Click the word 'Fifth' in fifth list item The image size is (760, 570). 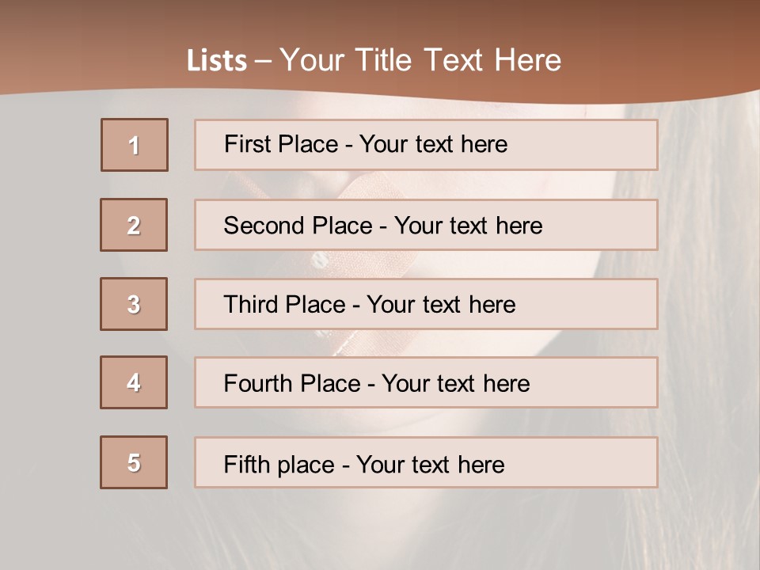click(246, 465)
